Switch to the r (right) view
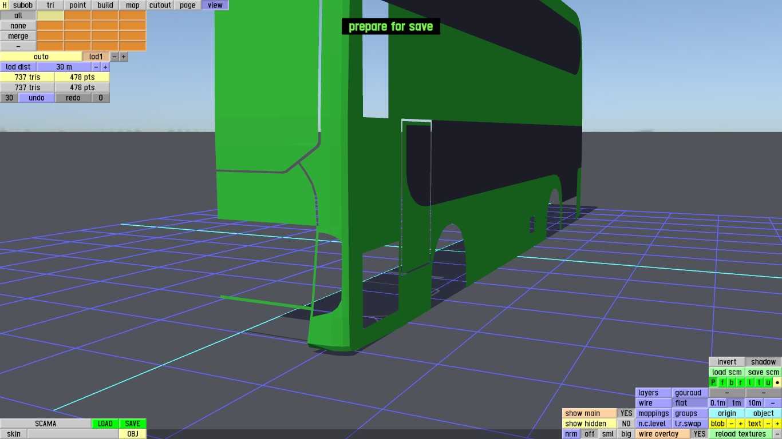782x439 pixels. (741, 382)
